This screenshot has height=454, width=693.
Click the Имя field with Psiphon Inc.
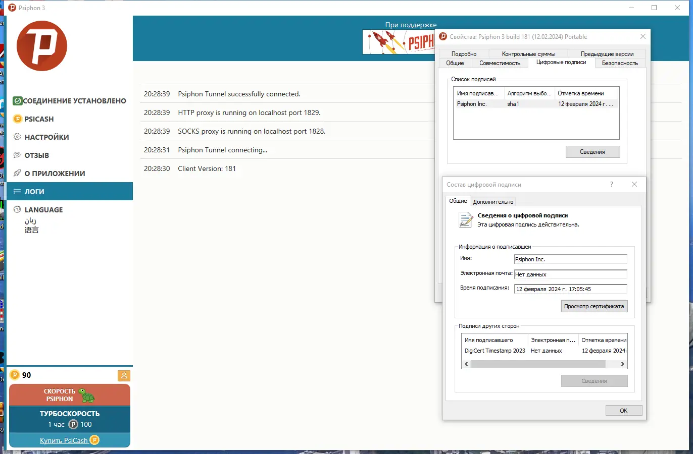click(570, 259)
